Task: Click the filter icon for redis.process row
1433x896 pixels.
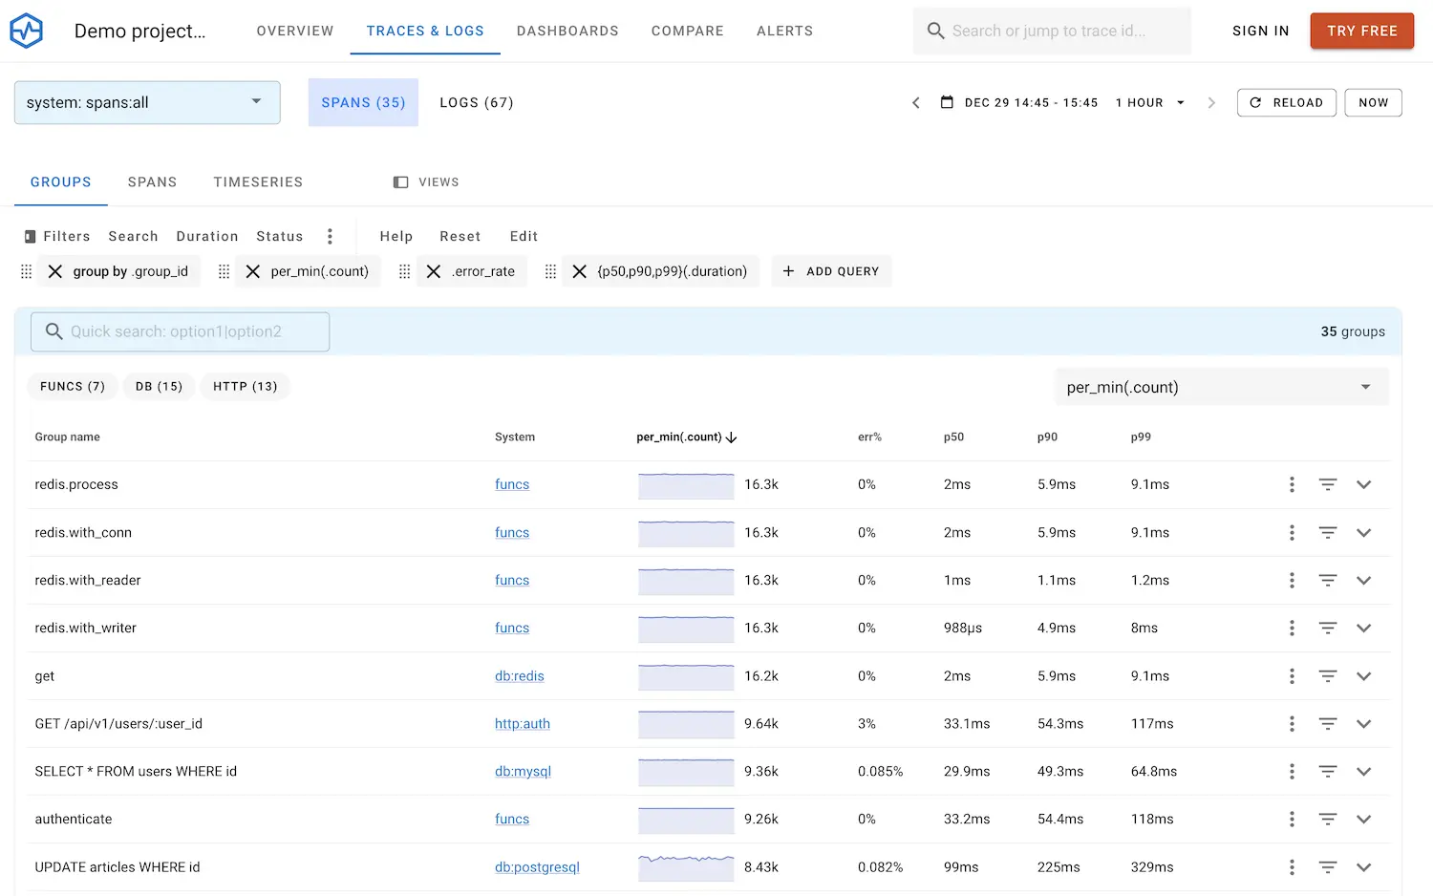Action: pyautogui.click(x=1327, y=484)
